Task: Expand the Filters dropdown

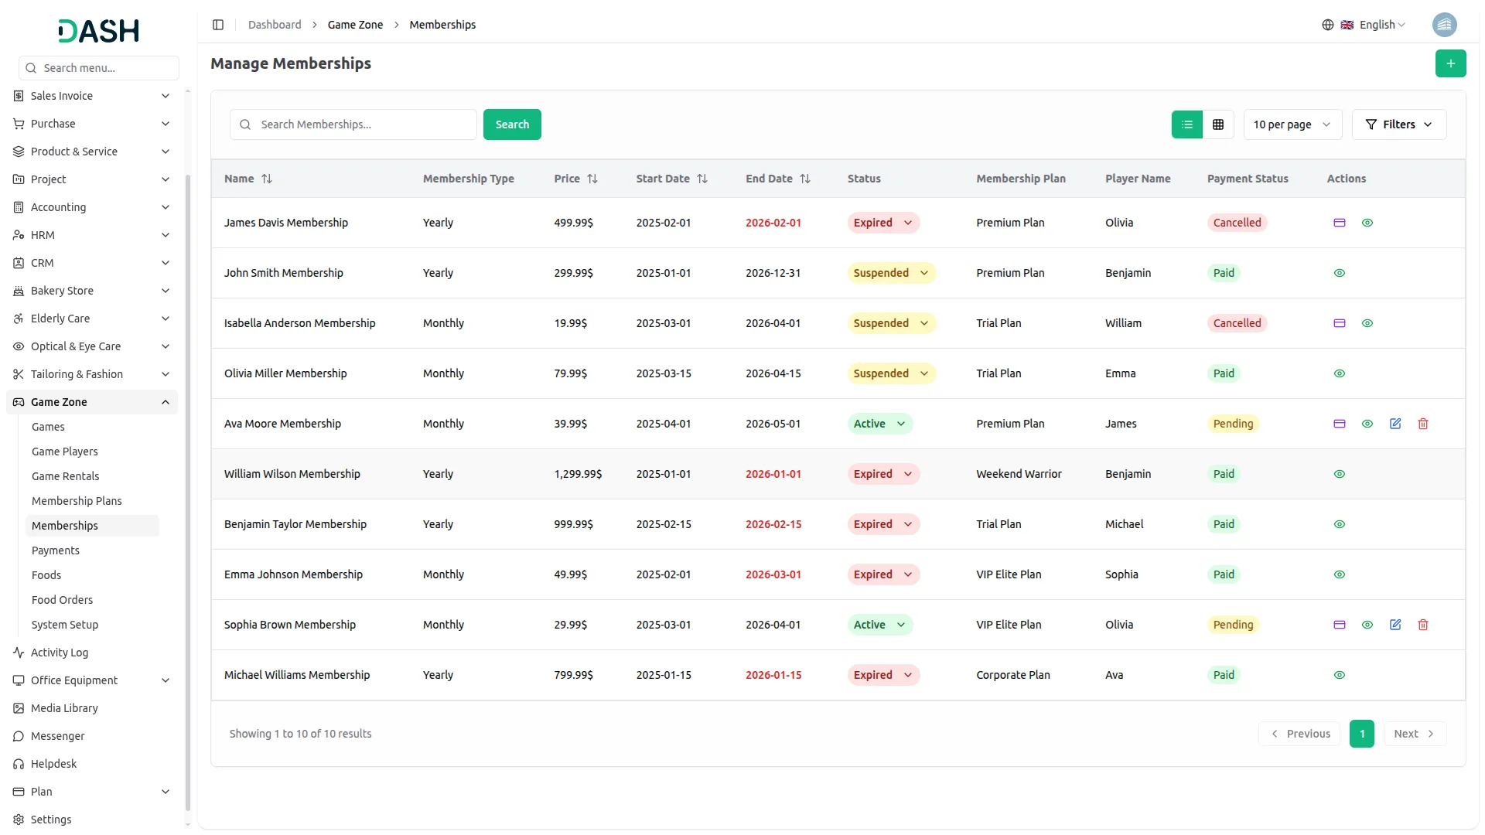Action: click(x=1398, y=124)
